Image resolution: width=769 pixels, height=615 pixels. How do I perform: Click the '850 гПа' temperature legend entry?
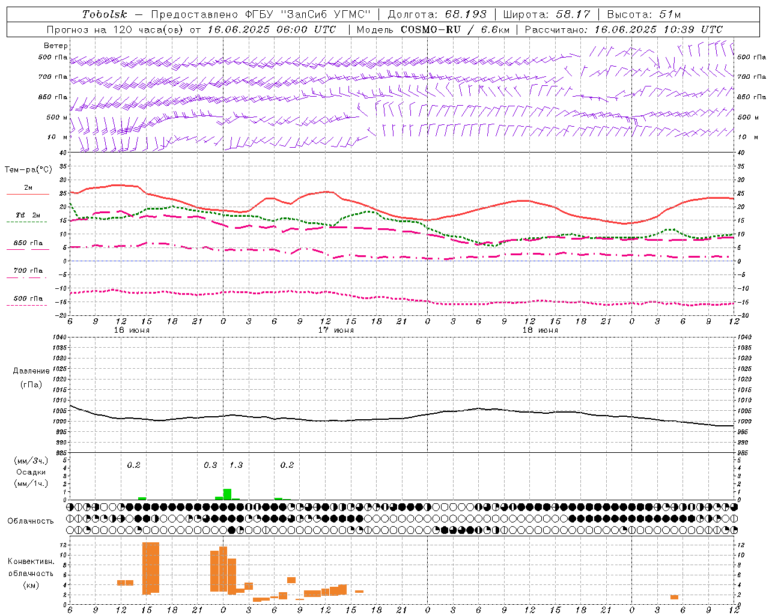pos(28,243)
